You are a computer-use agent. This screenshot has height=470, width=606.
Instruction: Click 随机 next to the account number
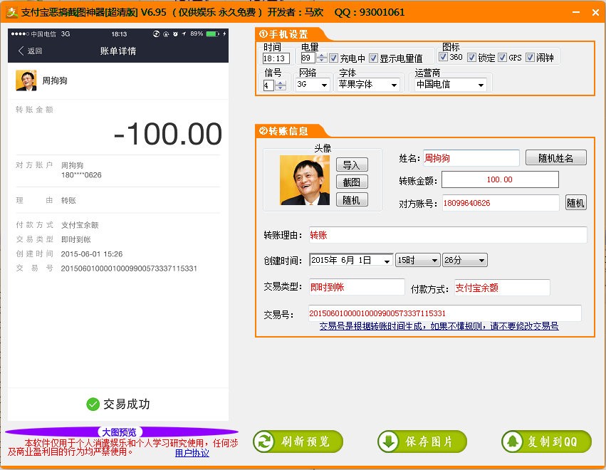pos(575,202)
